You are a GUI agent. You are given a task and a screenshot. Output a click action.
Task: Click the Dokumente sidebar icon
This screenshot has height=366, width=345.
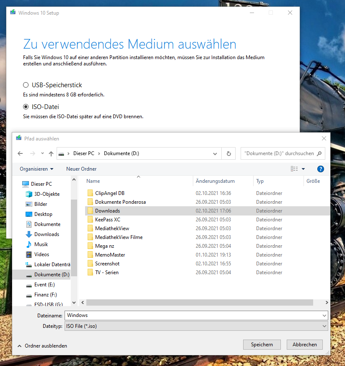pyautogui.click(x=29, y=224)
